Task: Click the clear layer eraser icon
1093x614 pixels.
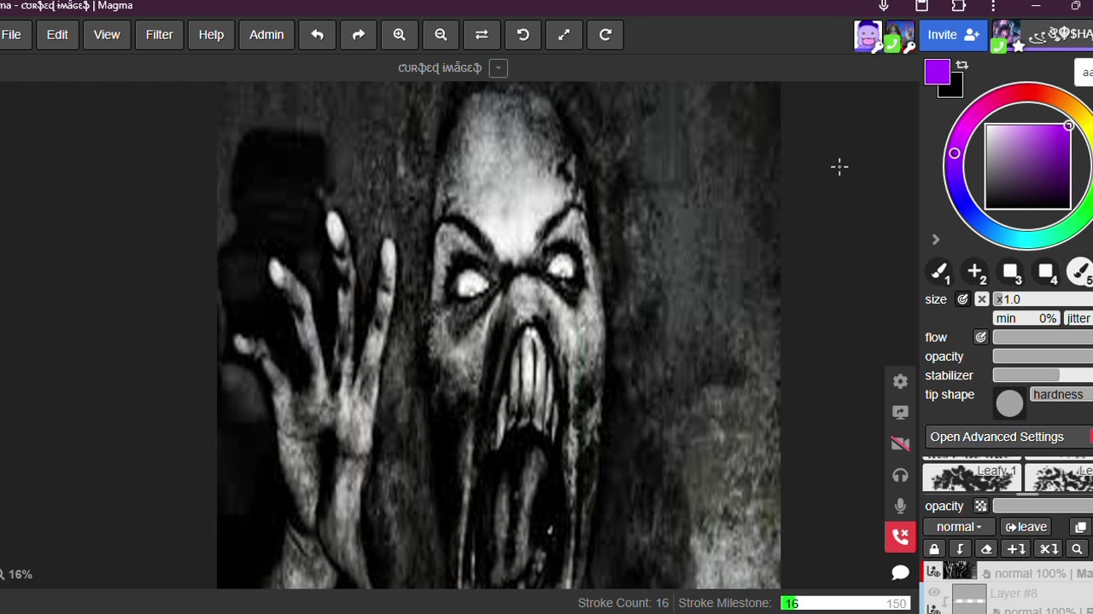Action: tap(986, 549)
